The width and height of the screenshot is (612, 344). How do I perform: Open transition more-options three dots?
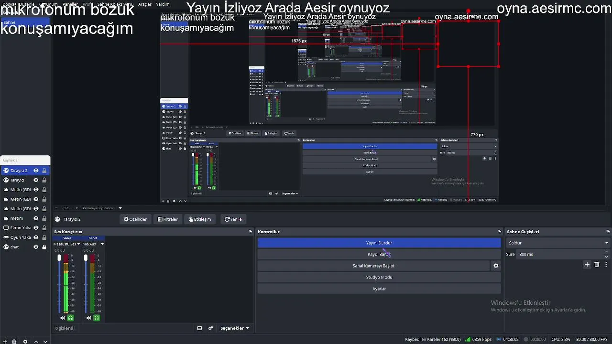606,264
